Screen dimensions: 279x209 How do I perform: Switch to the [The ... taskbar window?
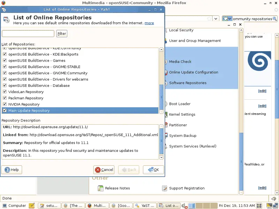click(x=73, y=206)
